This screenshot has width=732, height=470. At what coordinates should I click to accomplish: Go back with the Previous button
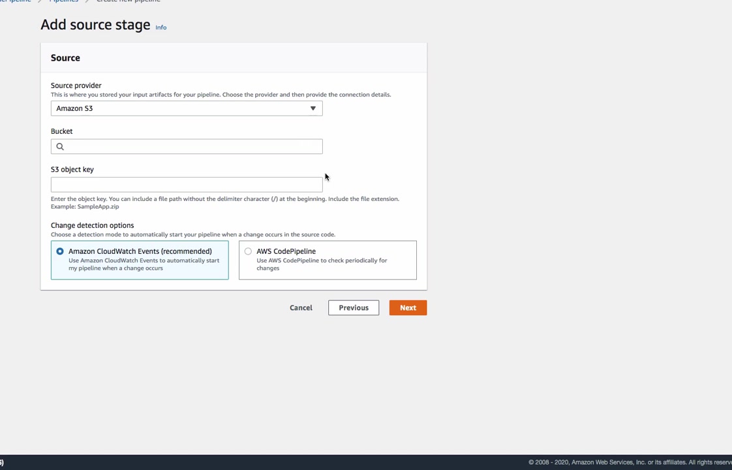pyautogui.click(x=354, y=308)
